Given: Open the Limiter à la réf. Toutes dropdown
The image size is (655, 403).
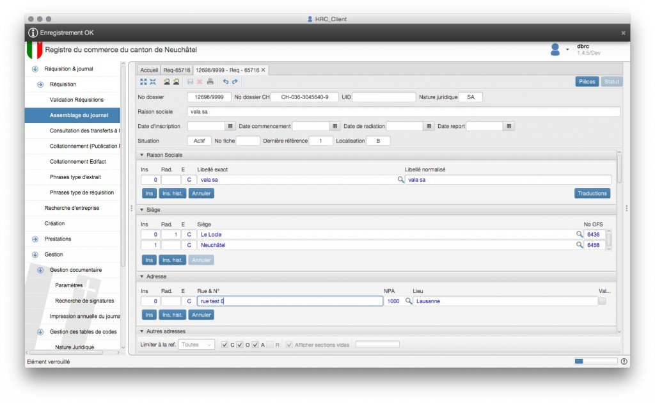Looking at the screenshot, I should 196,345.
